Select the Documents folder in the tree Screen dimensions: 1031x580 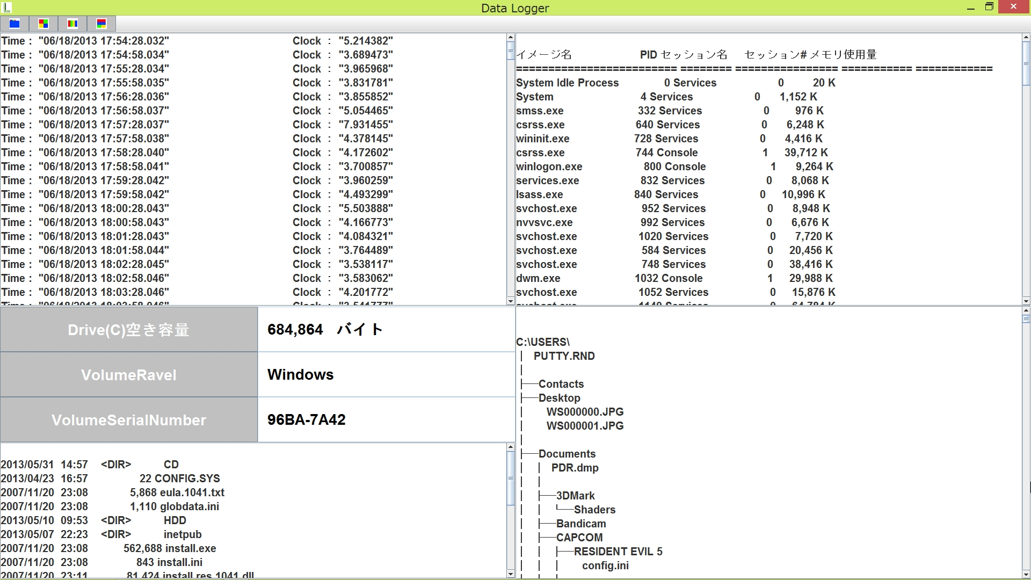pos(567,454)
